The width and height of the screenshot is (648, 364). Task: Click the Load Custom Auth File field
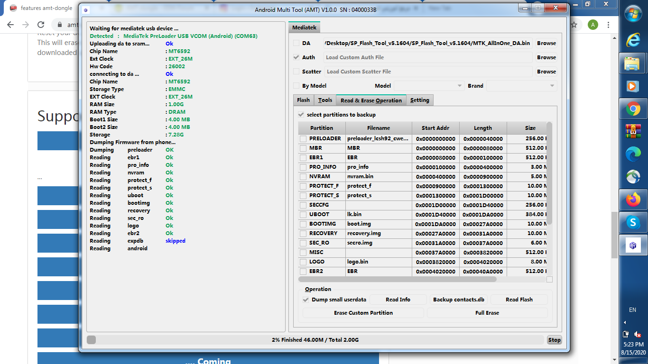428,57
